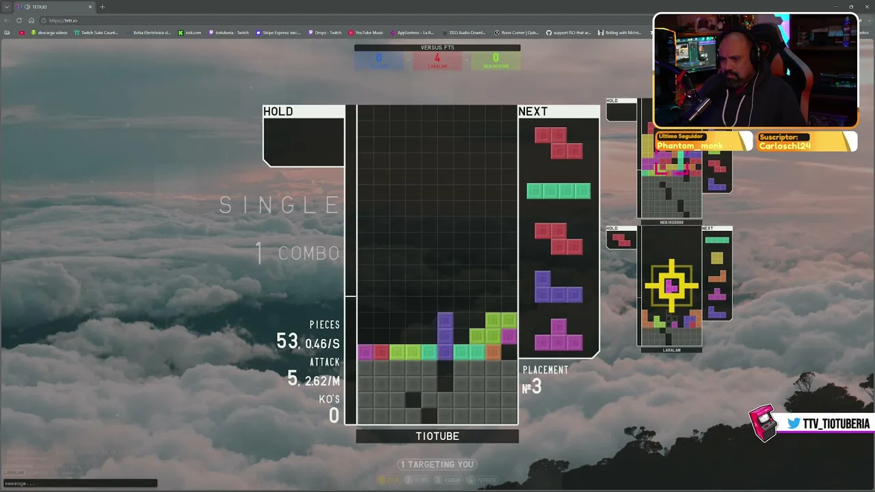Click the TTV_TIOTUBERIA Twitter handle banner
The height and width of the screenshot is (492, 875).
[829, 424]
